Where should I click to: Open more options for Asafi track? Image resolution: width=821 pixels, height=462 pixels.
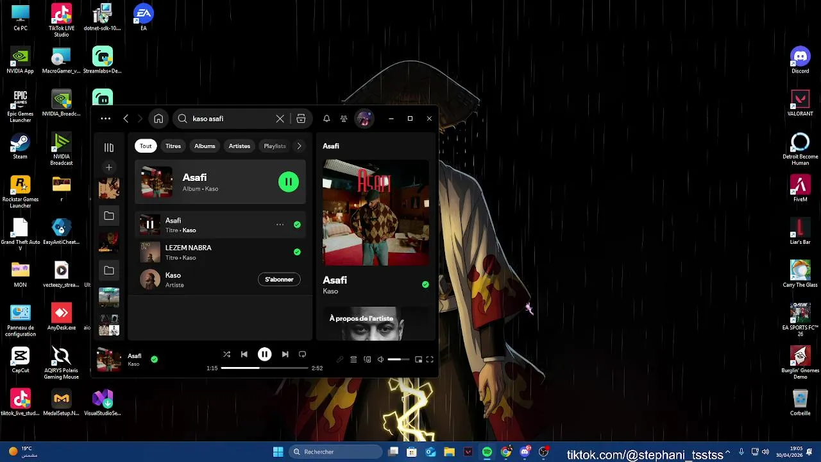click(x=280, y=225)
